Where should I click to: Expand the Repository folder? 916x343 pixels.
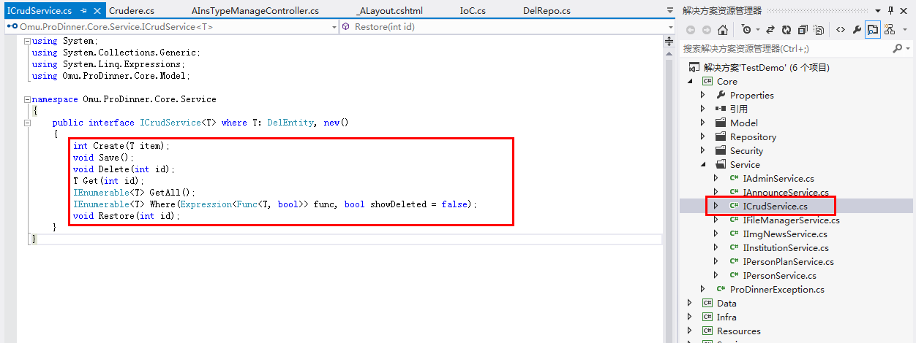(x=703, y=136)
